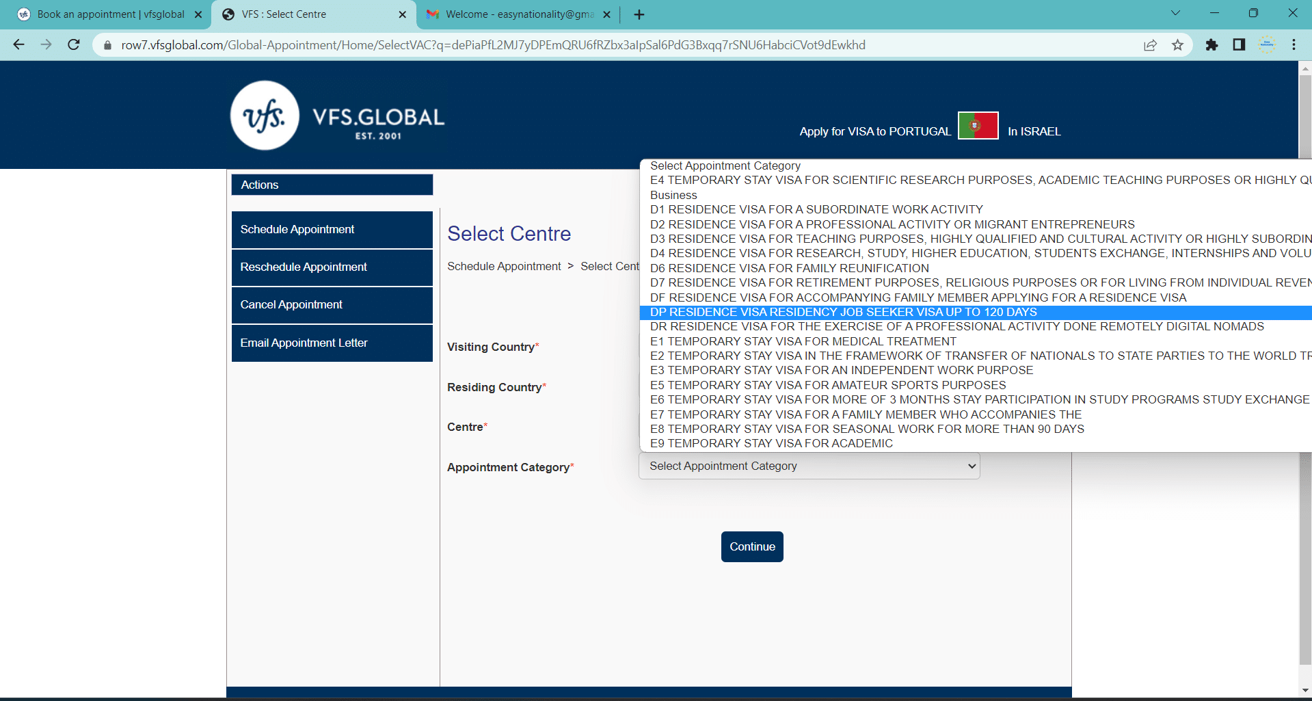Open the Chrome profile avatar
The width and height of the screenshot is (1312, 701).
click(1267, 45)
